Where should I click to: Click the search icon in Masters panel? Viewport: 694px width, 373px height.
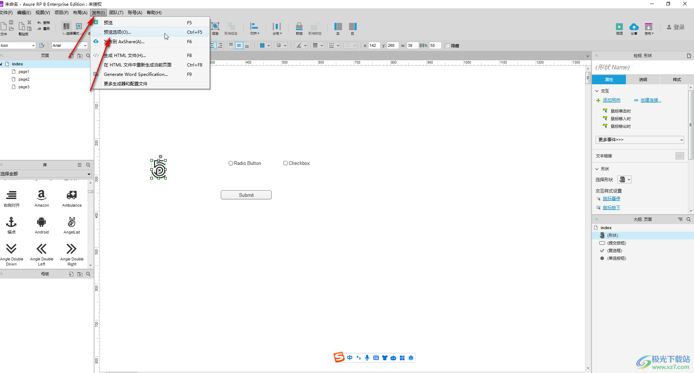coord(88,274)
